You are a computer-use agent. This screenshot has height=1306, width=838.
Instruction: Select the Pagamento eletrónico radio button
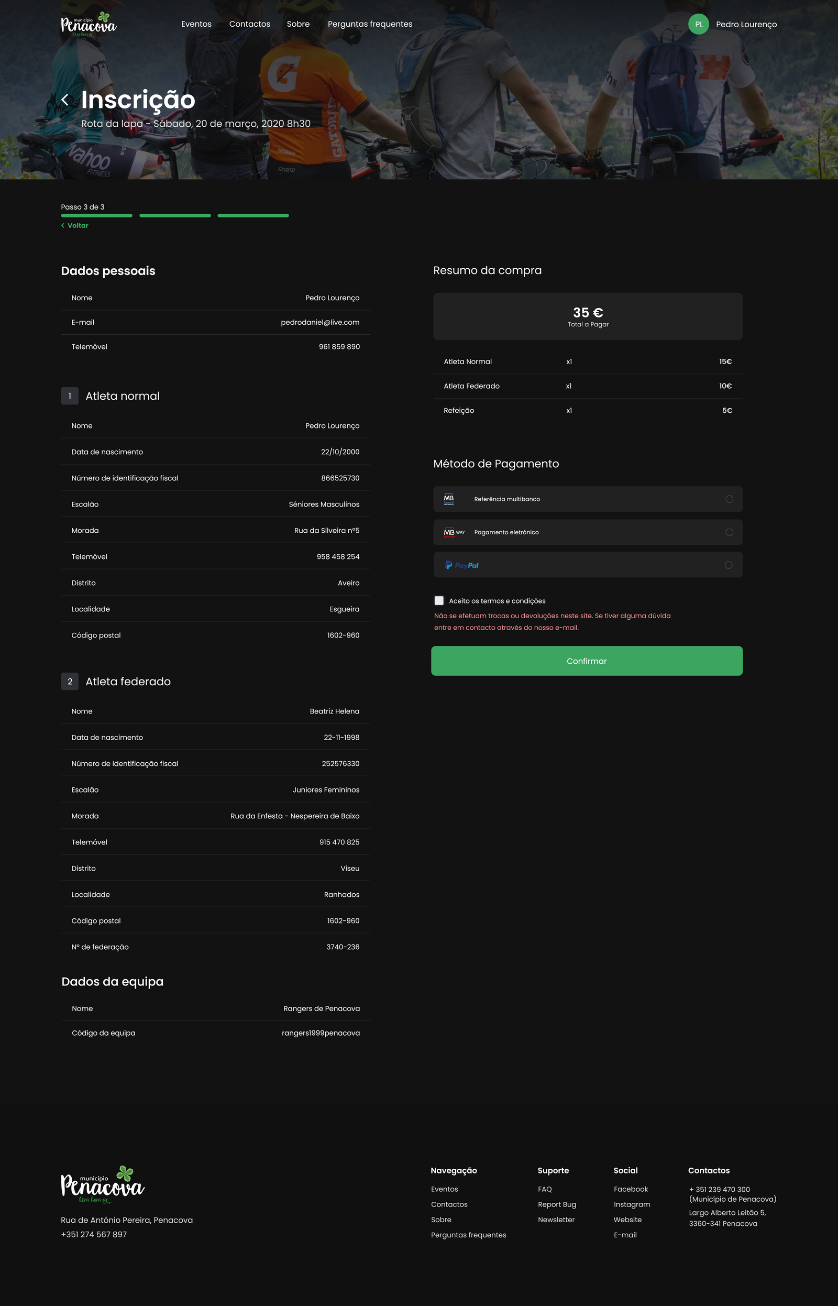pyautogui.click(x=729, y=532)
